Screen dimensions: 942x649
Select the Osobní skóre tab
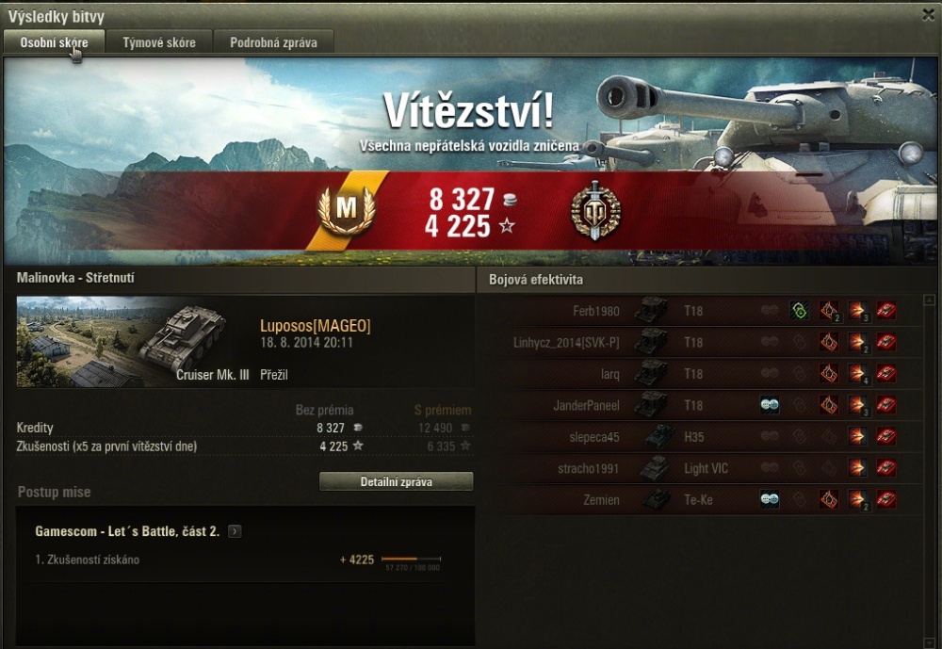click(54, 42)
